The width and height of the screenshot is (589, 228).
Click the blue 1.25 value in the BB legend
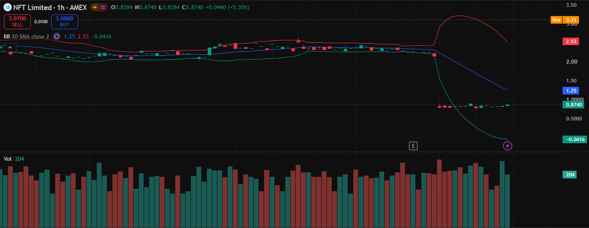(x=69, y=36)
